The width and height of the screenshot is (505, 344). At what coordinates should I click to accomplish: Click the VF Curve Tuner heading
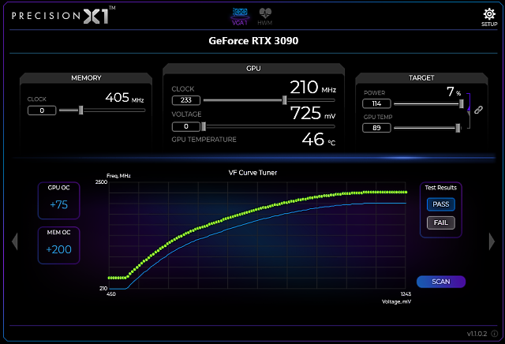coord(252,173)
